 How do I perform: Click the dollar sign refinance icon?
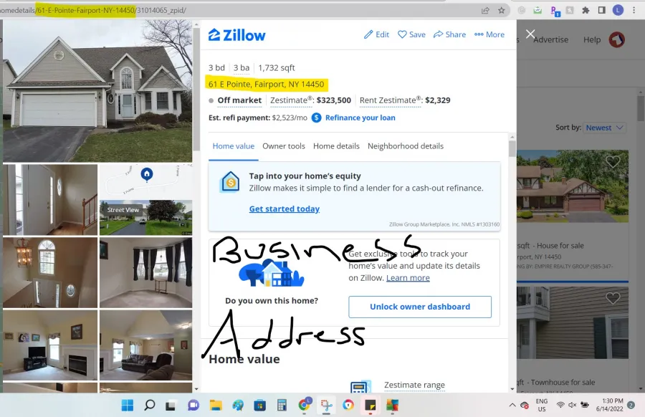316,118
